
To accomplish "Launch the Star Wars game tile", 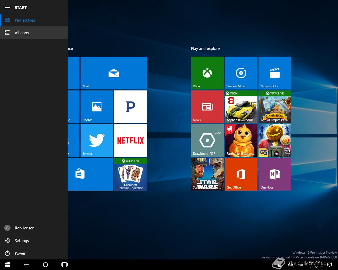I will click(x=207, y=174).
